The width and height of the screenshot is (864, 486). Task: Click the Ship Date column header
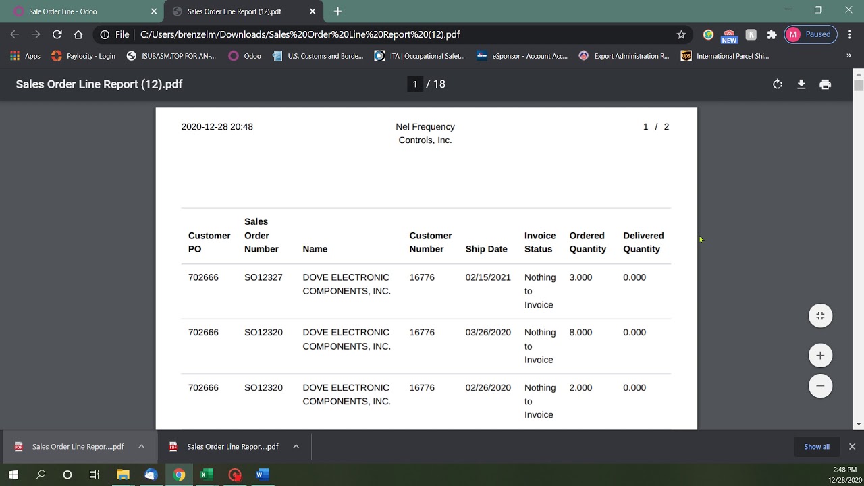(x=486, y=249)
